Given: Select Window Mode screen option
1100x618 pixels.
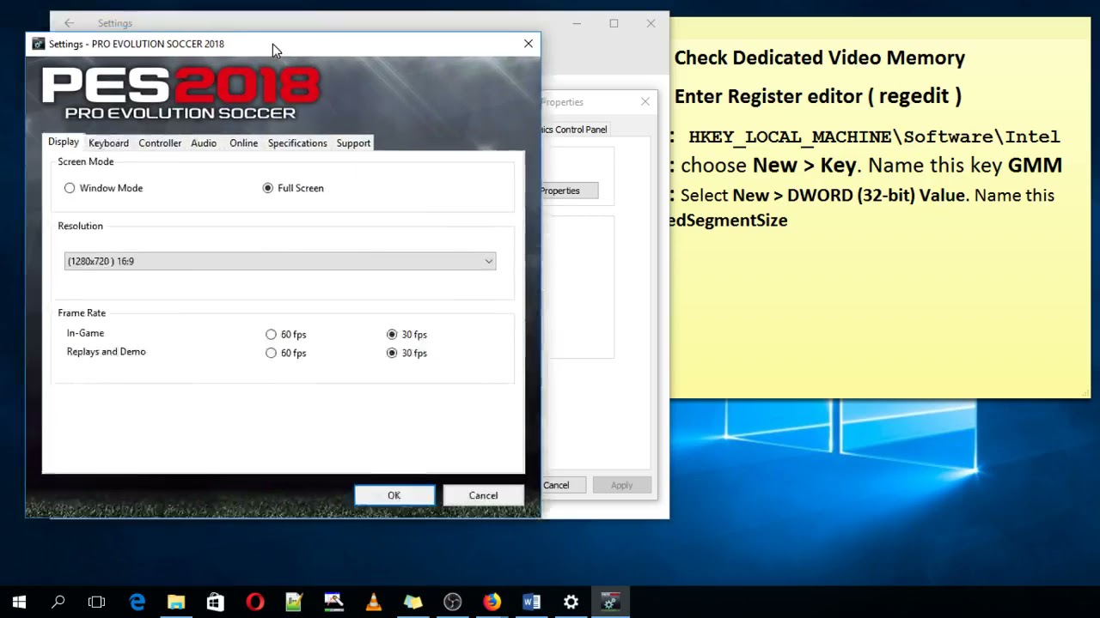Looking at the screenshot, I should coord(70,188).
